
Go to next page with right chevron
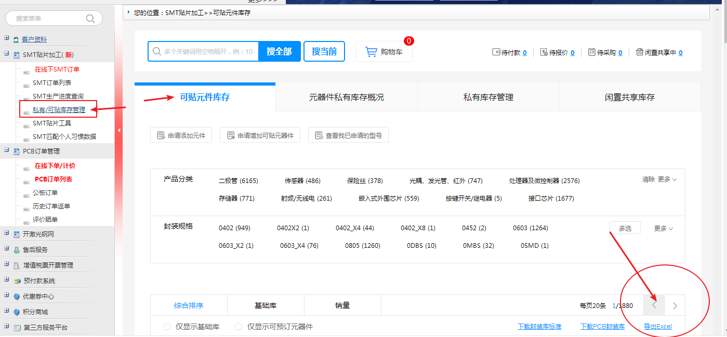(675, 306)
